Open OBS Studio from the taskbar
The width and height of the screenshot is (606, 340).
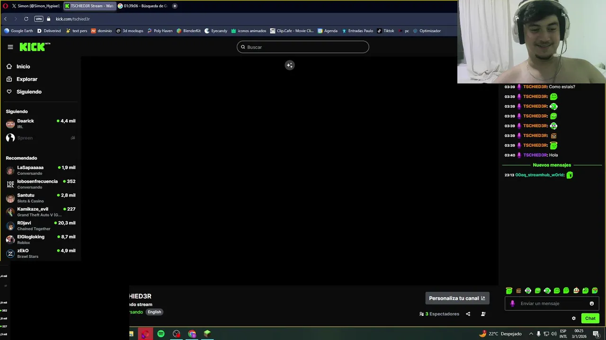click(x=177, y=334)
